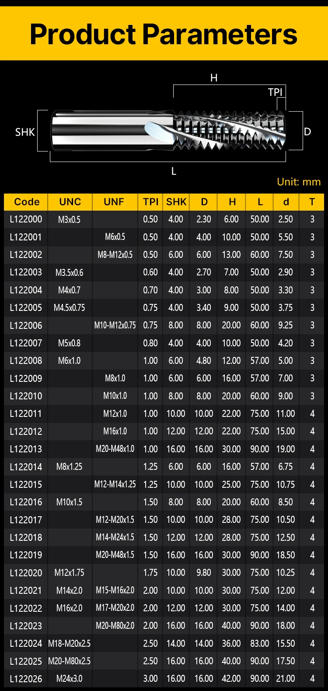Select the M20-M80x2.0 UNF cell
328x691 pixels.
115,626
